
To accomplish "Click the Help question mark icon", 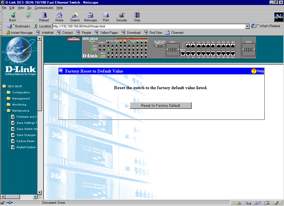I will pyautogui.click(x=254, y=71).
